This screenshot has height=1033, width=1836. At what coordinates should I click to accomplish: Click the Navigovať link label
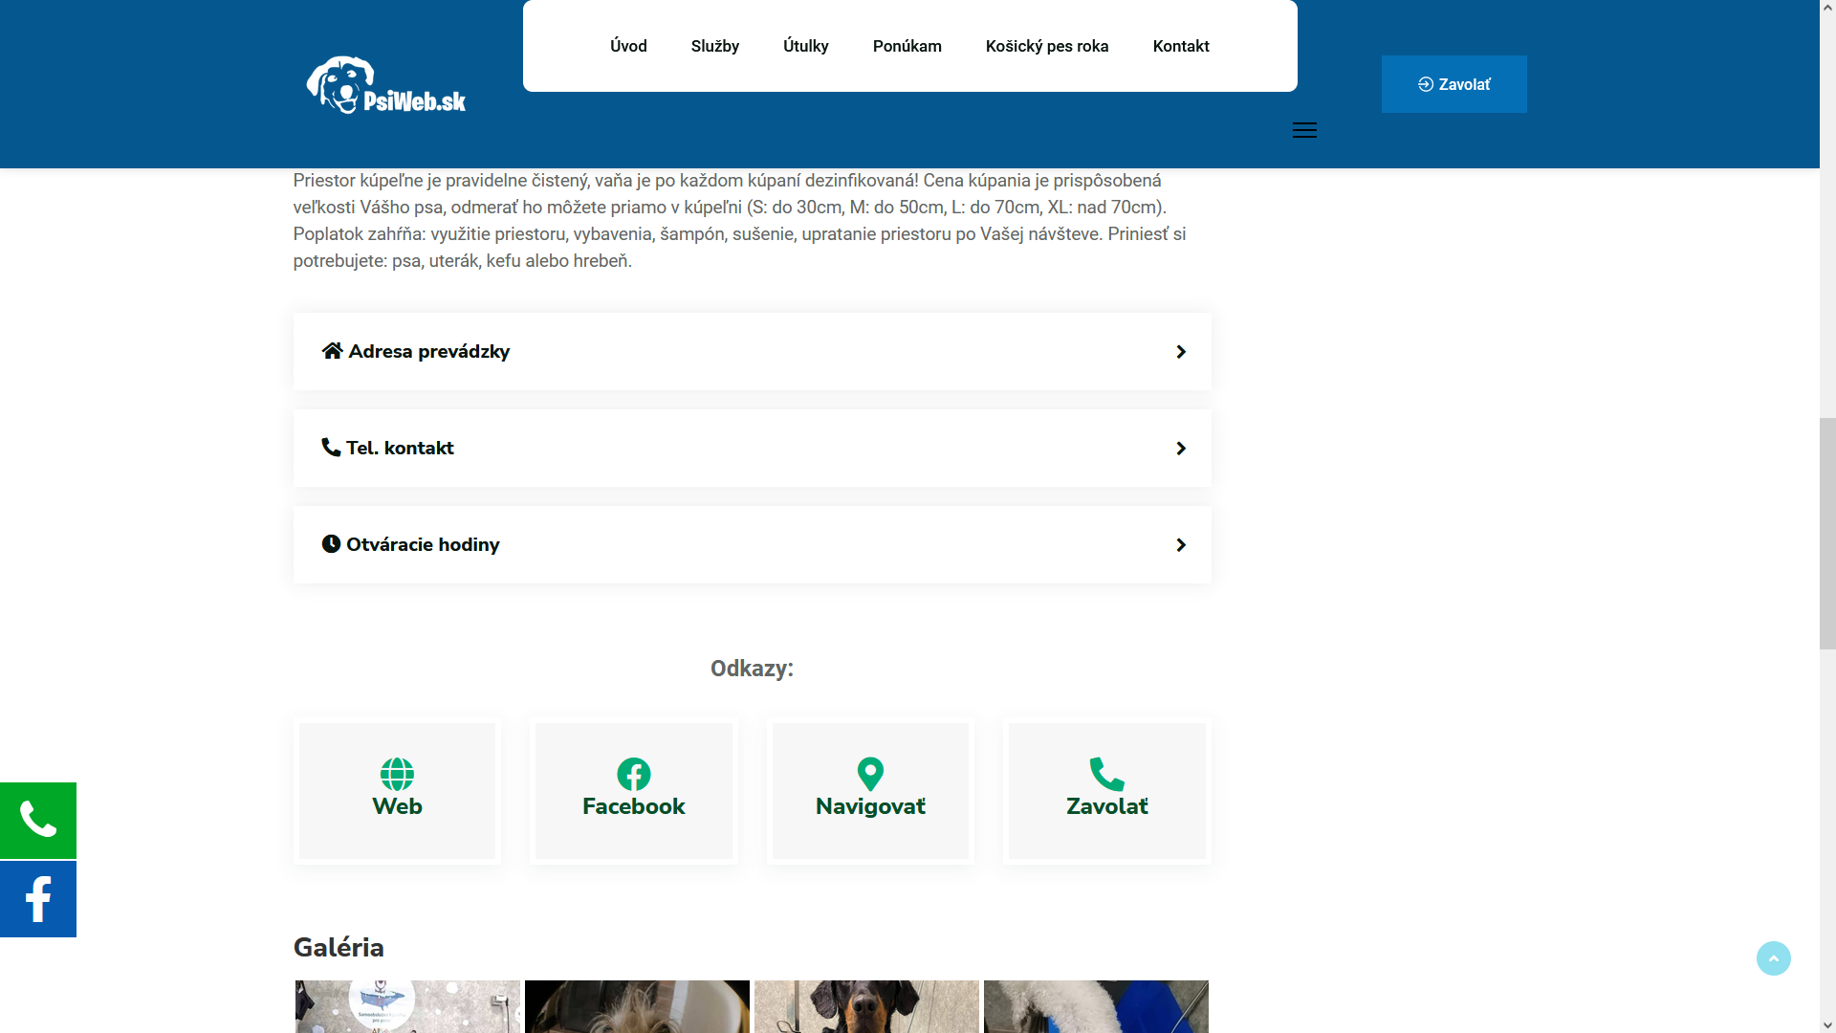click(870, 806)
